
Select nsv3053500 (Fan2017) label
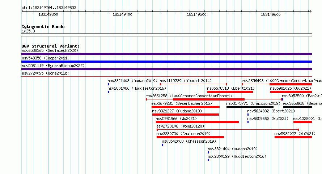click(x=302, y=96)
